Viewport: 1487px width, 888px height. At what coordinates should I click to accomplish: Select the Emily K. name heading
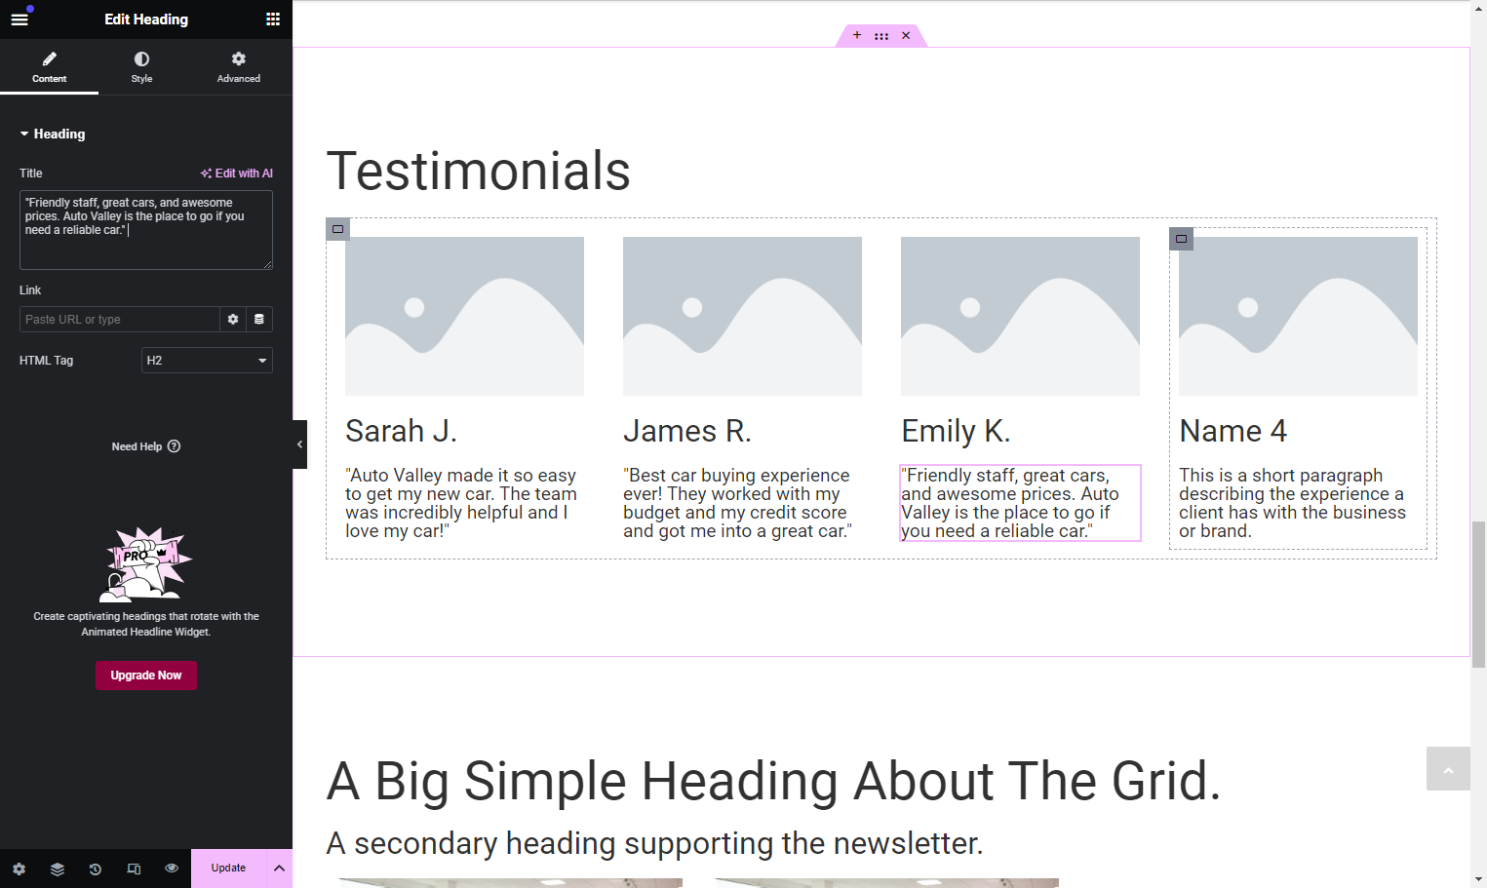(x=957, y=431)
